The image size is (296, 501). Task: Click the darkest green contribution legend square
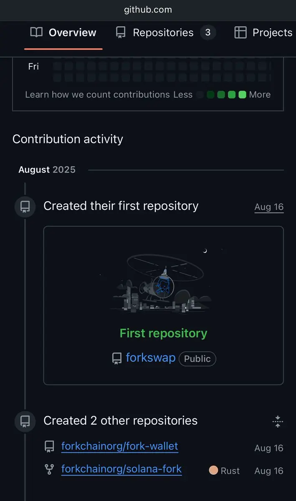(x=210, y=95)
